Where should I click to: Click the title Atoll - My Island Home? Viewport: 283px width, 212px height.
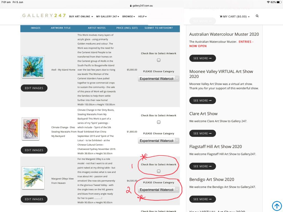tap(63, 70)
